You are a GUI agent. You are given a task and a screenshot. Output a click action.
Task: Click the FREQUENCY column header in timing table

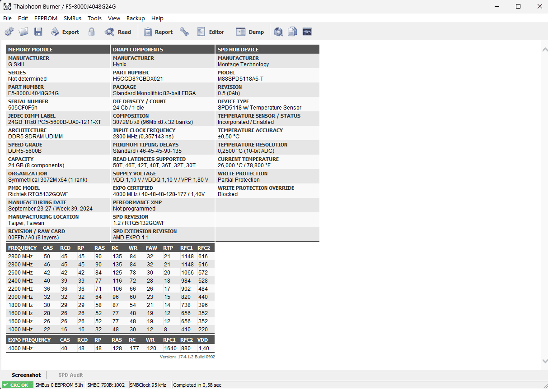pos(23,248)
